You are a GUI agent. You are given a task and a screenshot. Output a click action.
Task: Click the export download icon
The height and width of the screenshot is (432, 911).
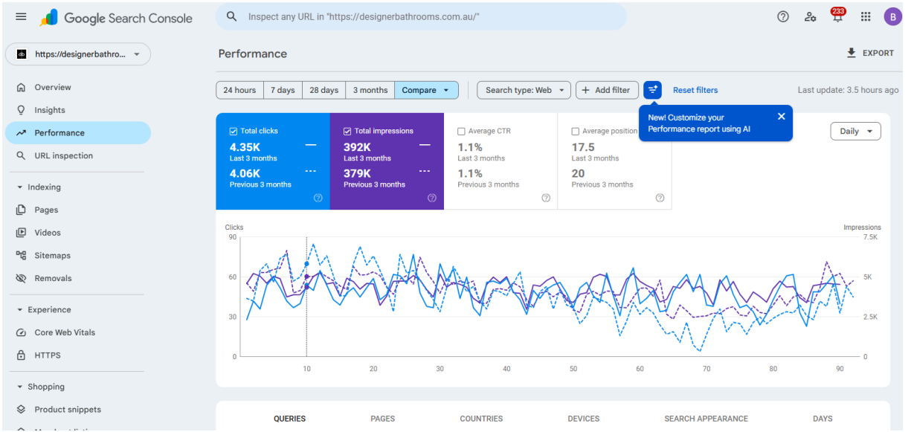click(x=852, y=53)
